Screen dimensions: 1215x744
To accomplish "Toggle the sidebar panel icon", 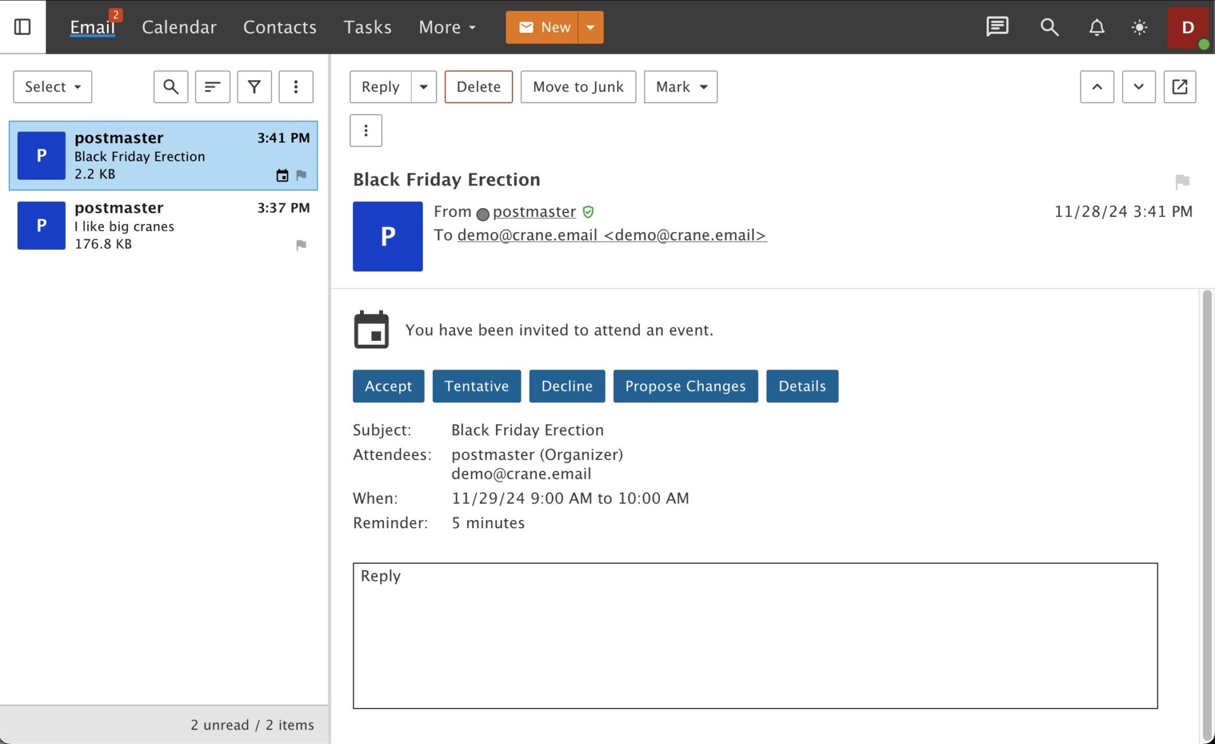I will coord(22,27).
